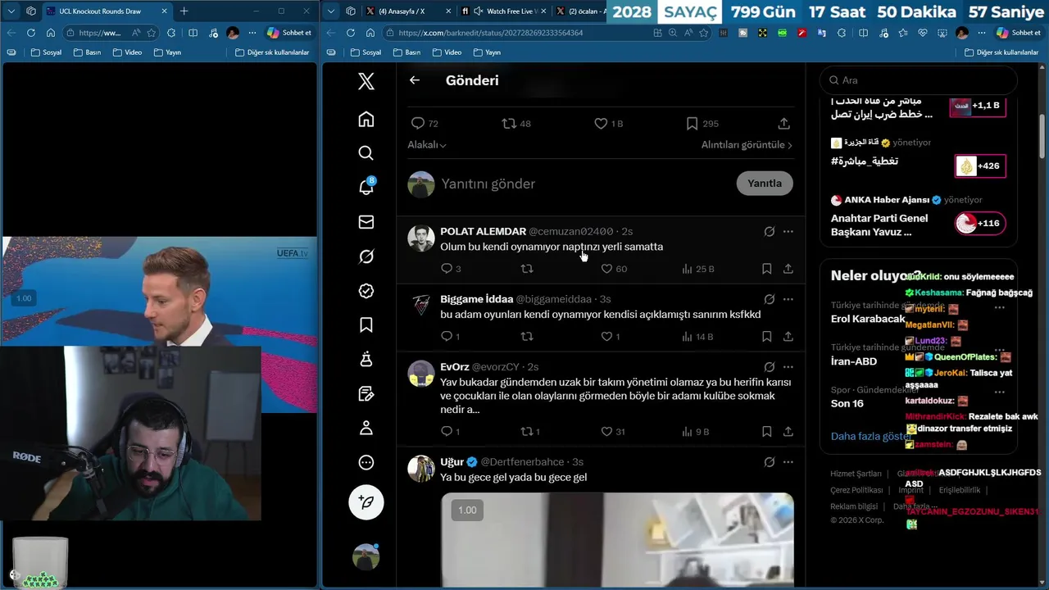Open three-dot menu on Uğur's reply

tap(788, 462)
